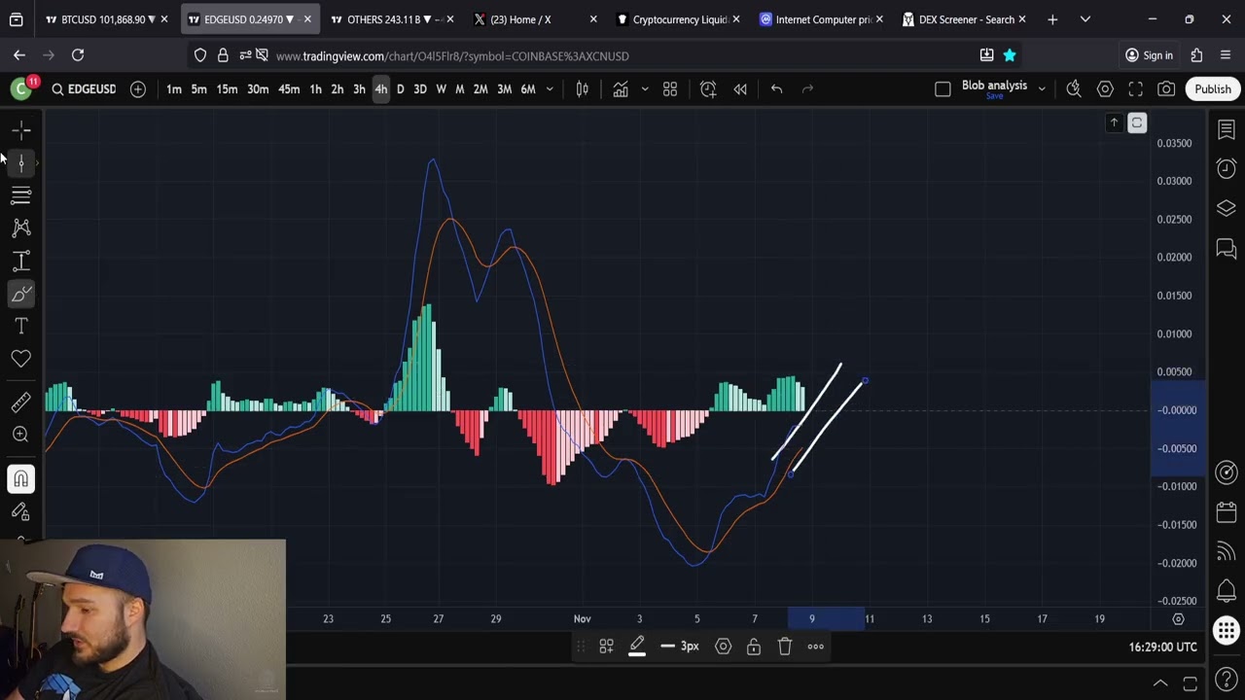Change drawing line color with pencil
This screenshot has height=700, width=1245.
pos(637,646)
